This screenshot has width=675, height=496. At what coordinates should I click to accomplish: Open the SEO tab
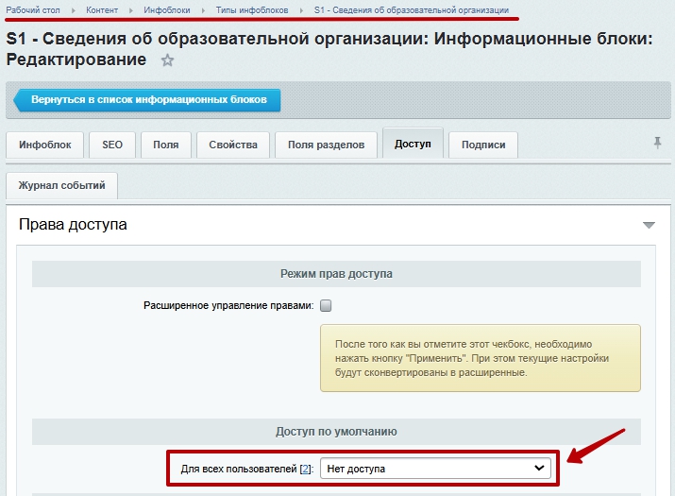(112, 145)
